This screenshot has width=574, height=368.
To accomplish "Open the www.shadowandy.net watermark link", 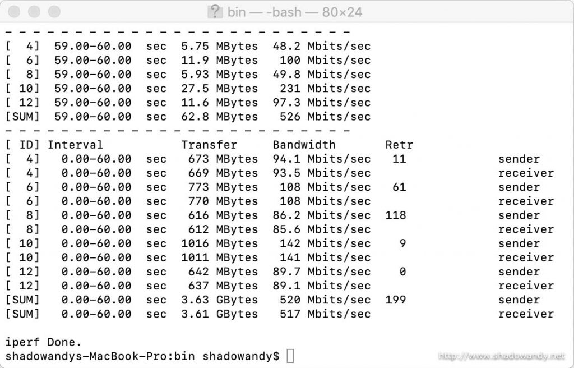I will [501, 356].
